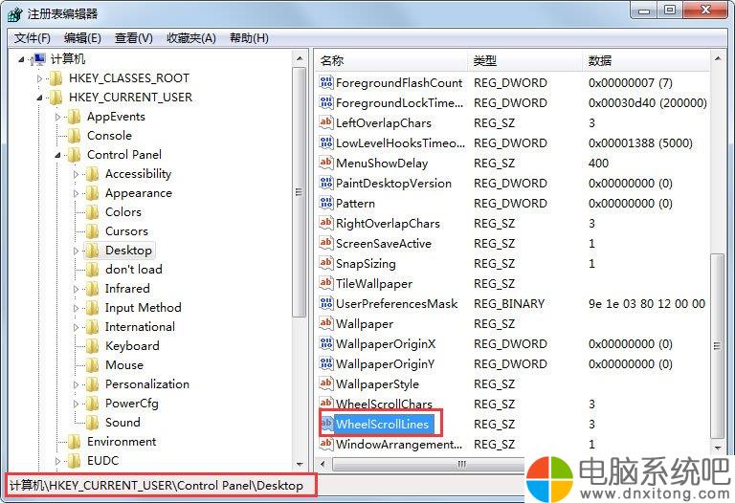
Task: Collapse the HKEY_CURRENT_USER key
Action: [x=40, y=98]
